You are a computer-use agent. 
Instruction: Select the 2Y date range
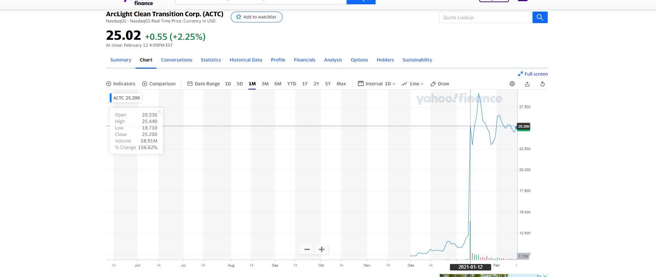pos(316,84)
